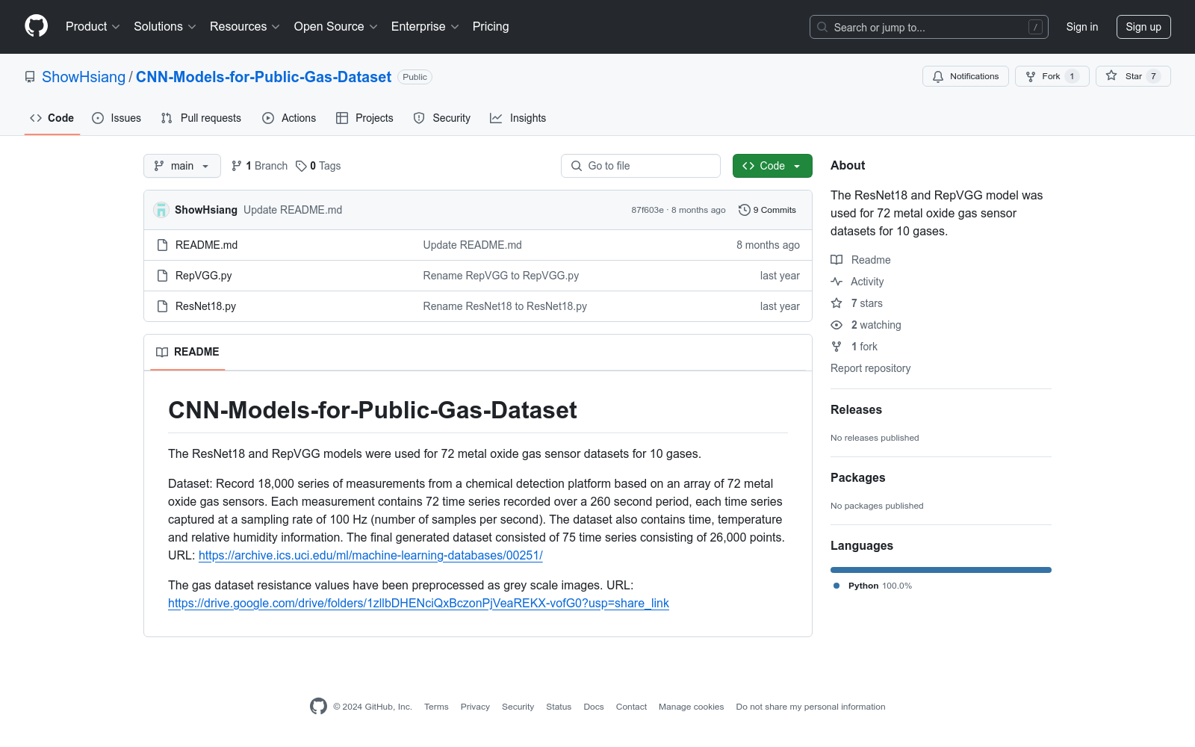Open the UCI archive dataset URL
Image resolution: width=1195 pixels, height=747 pixels.
(x=370, y=556)
